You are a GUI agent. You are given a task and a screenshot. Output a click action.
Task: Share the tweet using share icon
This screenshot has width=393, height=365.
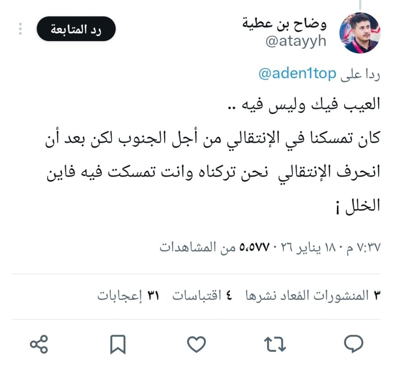tap(39, 344)
